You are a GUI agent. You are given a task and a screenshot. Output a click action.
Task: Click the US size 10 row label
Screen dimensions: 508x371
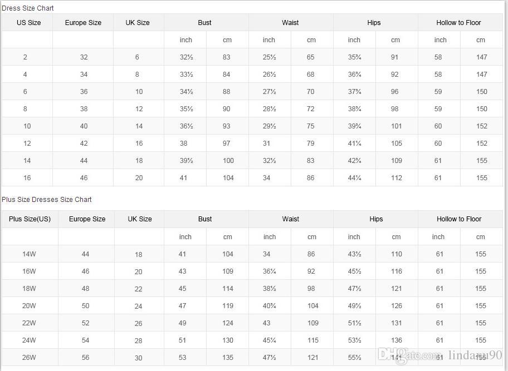(27, 126)
